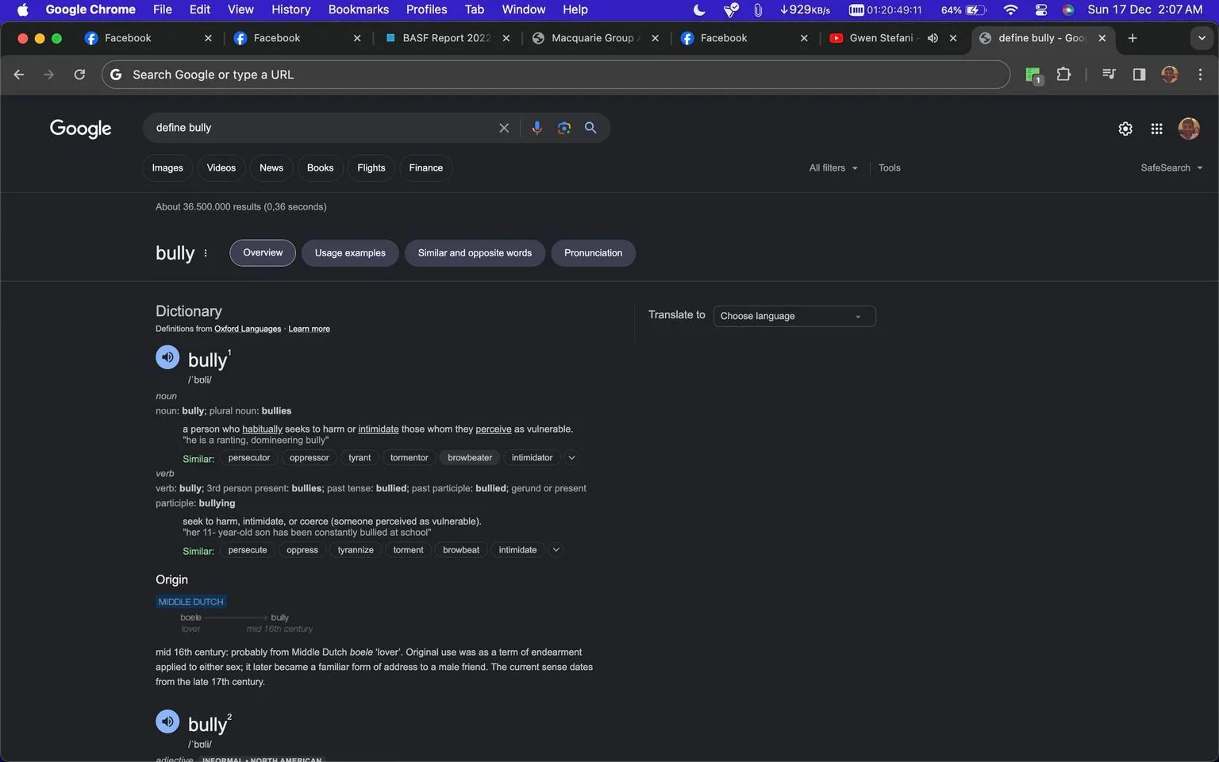The image size is (1219, 762).
Task: Click the Google logo
Action: coord(80,129)
